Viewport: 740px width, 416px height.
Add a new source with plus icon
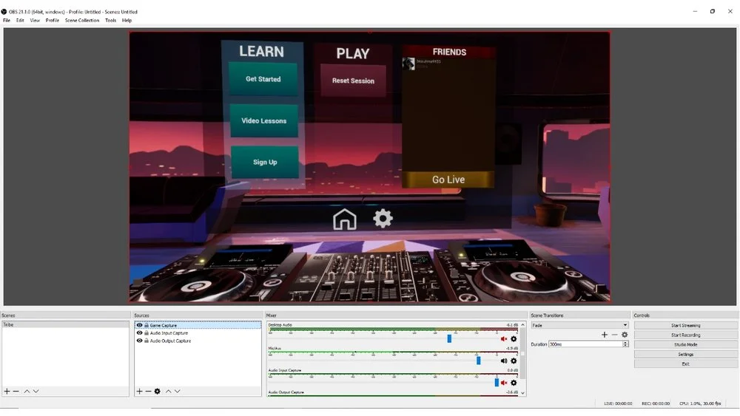[139, 391]
